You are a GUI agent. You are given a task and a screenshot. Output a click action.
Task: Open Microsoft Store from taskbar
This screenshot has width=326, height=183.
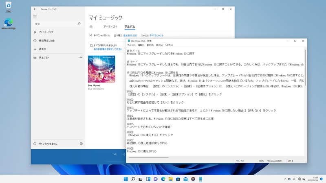(x=178, y=179)
